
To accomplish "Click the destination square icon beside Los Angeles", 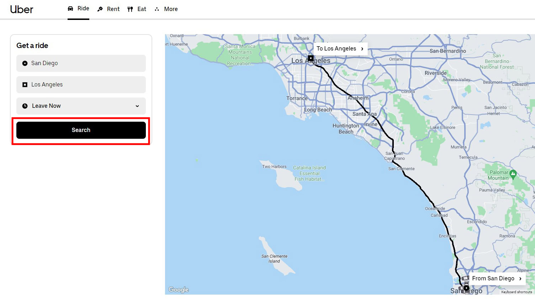I will [x=25, y=85].
